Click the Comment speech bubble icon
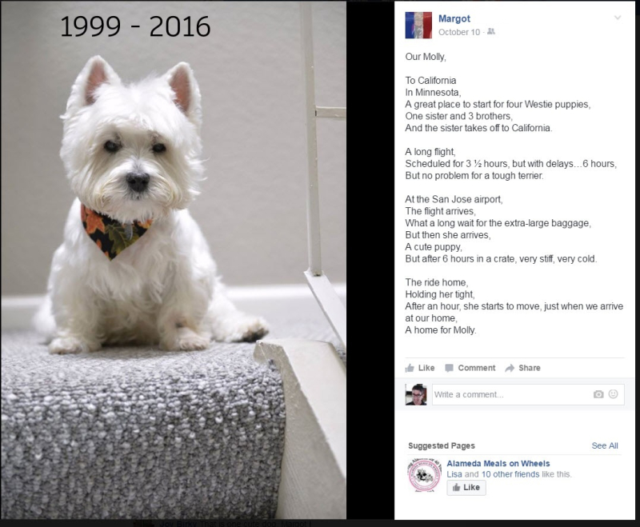The width and height of the screenshot is (640, 527). pos(449,368)
